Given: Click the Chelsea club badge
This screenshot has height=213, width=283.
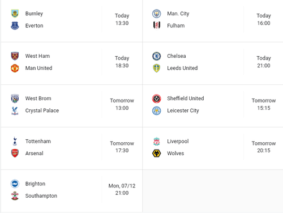Looking at the screenshot, I should (x=156, y=56).
